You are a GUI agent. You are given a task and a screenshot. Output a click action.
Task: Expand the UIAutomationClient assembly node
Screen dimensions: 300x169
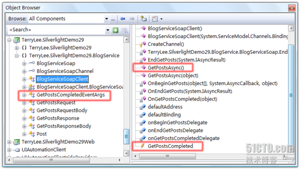point(9,150)
